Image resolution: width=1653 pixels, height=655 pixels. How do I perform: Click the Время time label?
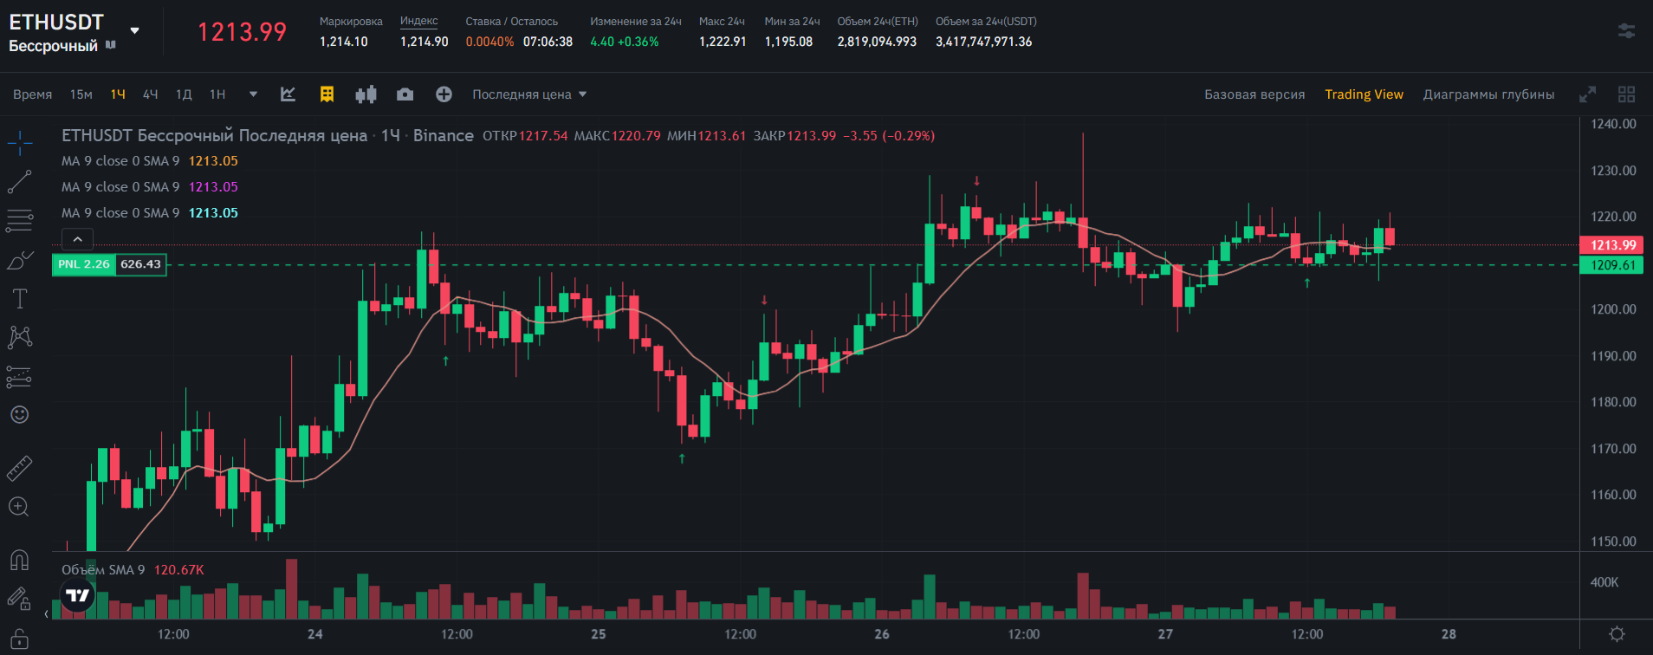(x=32, y=94)
